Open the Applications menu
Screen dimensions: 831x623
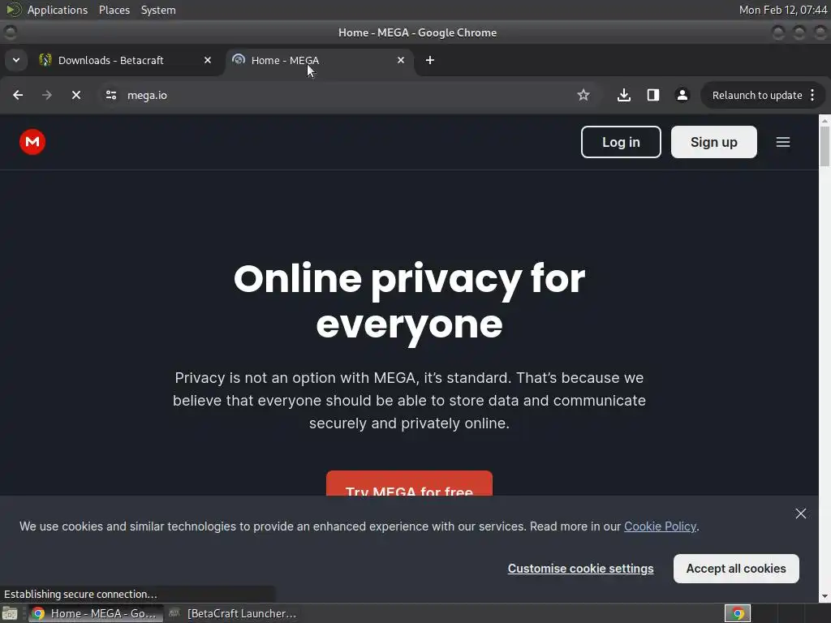(58, 10)
